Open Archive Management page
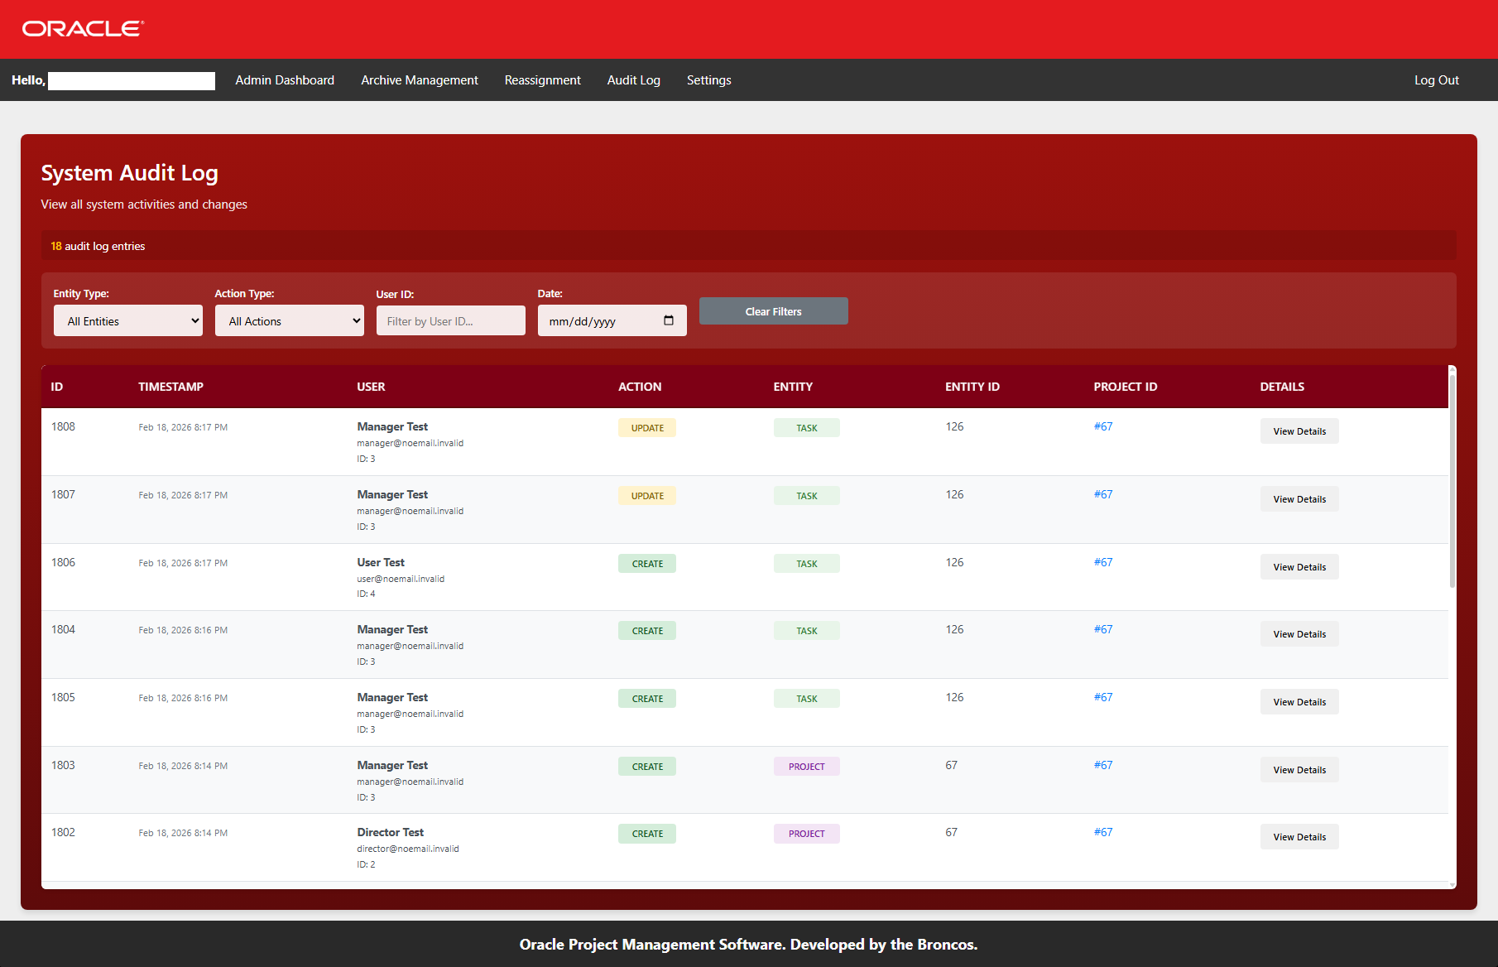This screenshot has width=1498, height=967. pos(420,80)
